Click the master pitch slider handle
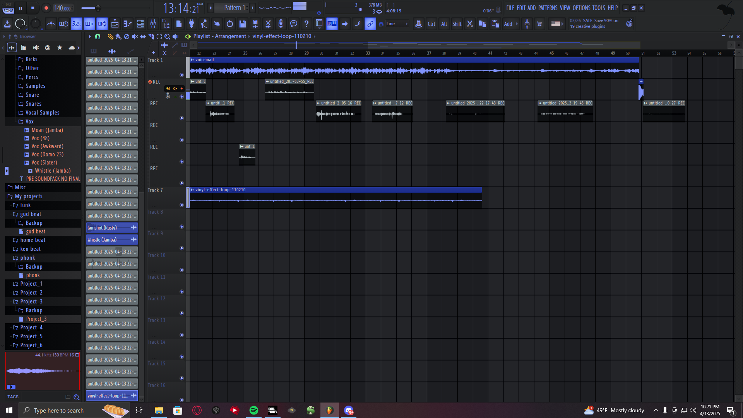The image size is (743, 418). (x=98, y=8)
